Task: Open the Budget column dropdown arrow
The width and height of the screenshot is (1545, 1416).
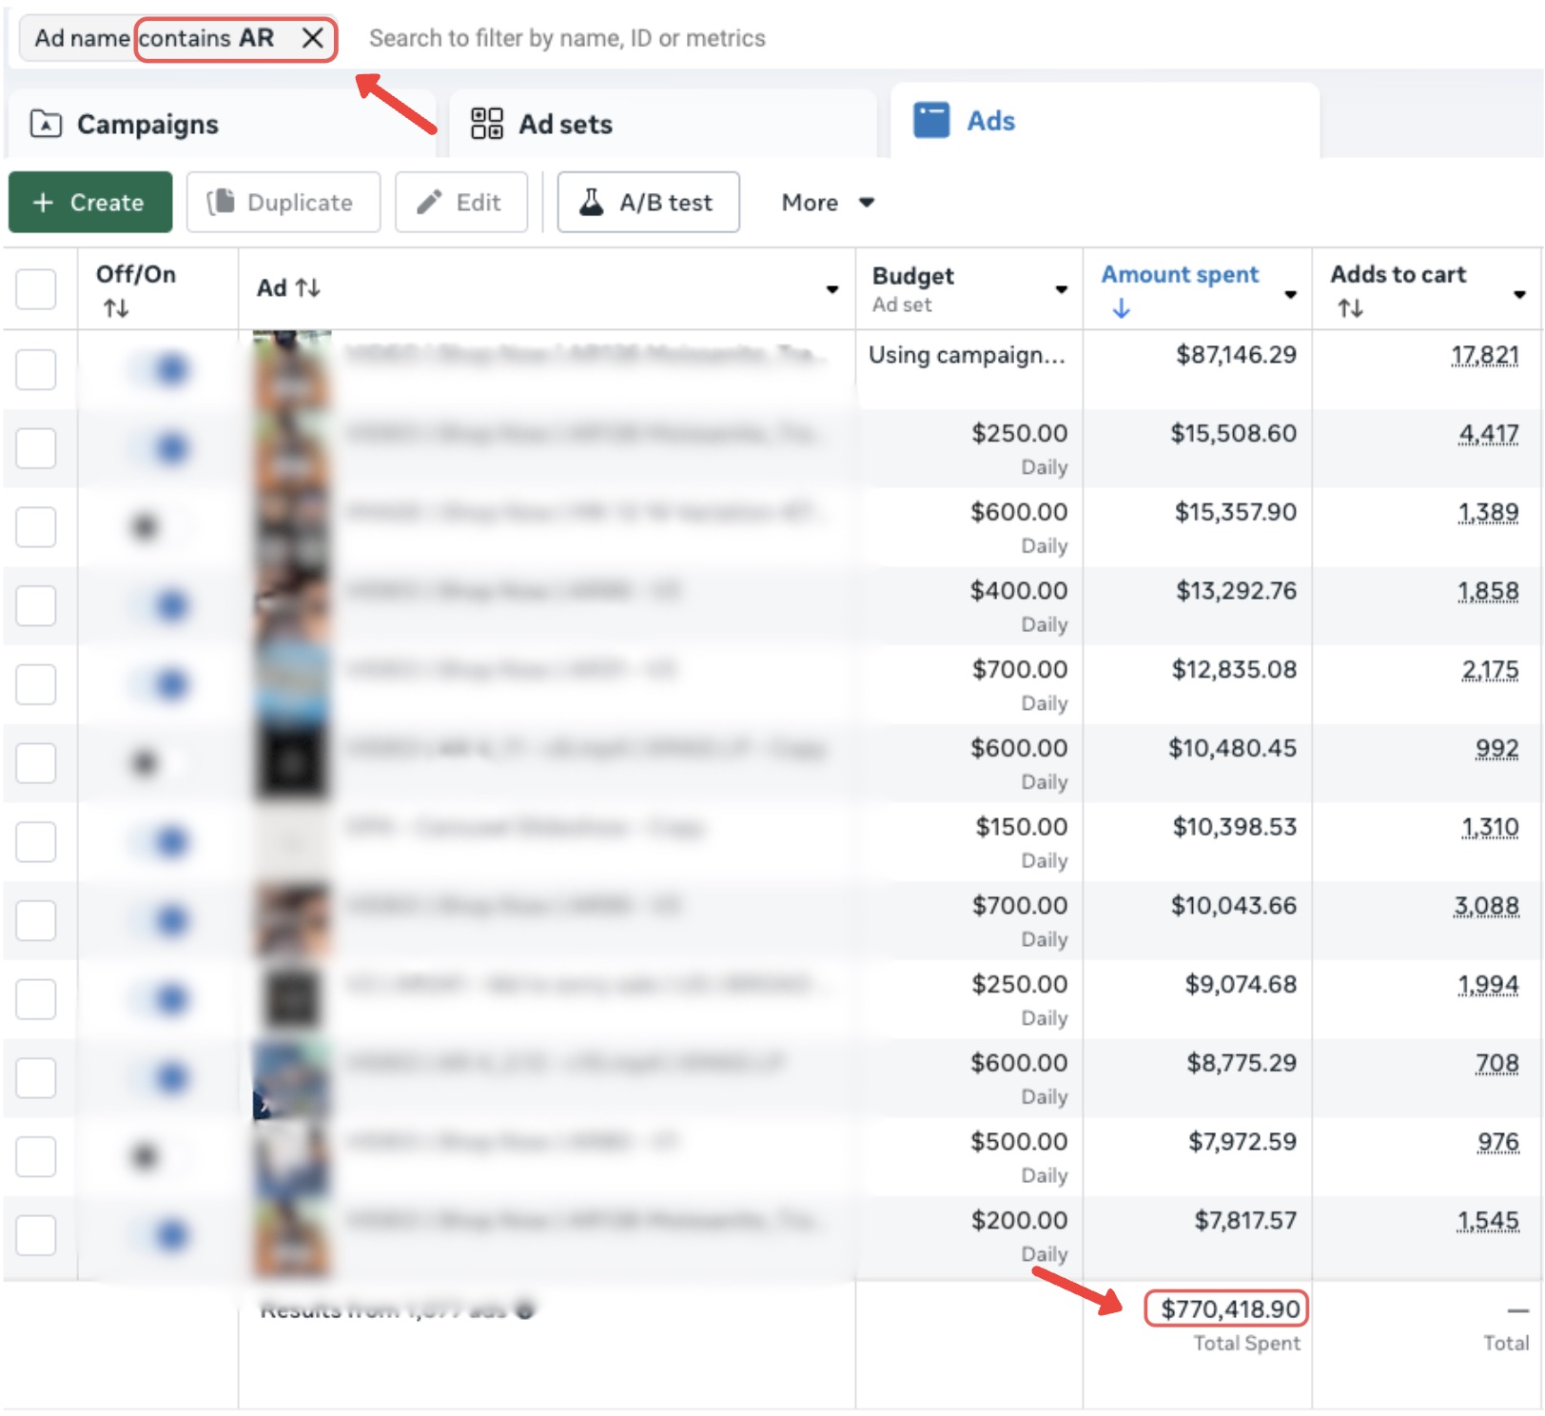Action: tap(1062, 289)
